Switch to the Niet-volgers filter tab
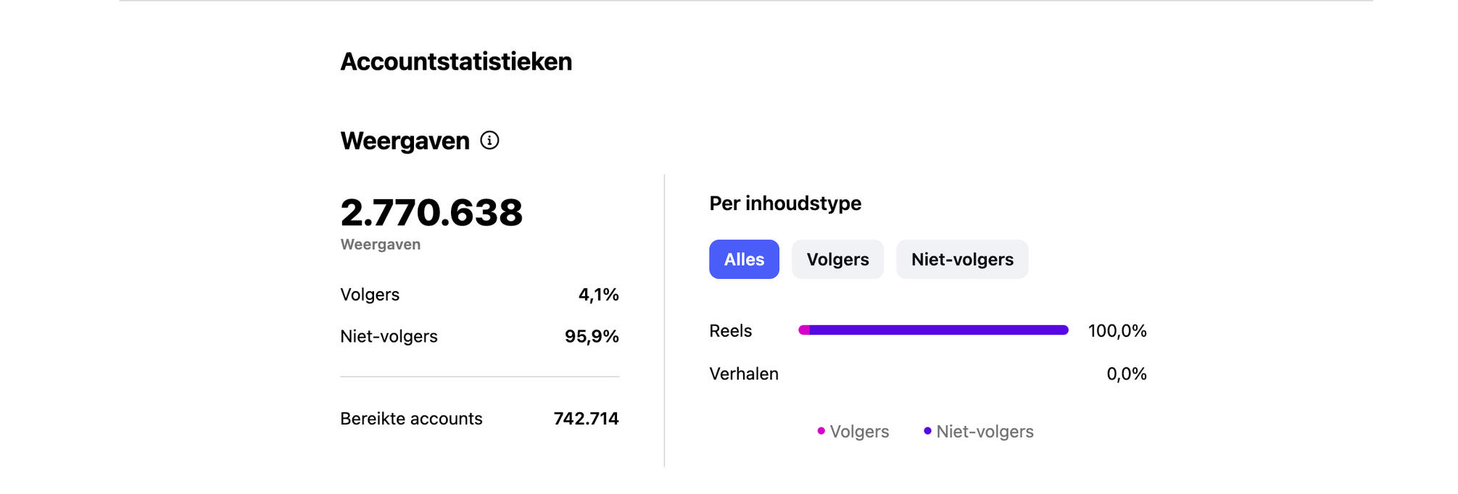Screen dimensions: 1458x494 (x=962, y=259)
